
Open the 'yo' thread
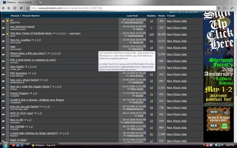pyautogui.click(x=12, y=20)
